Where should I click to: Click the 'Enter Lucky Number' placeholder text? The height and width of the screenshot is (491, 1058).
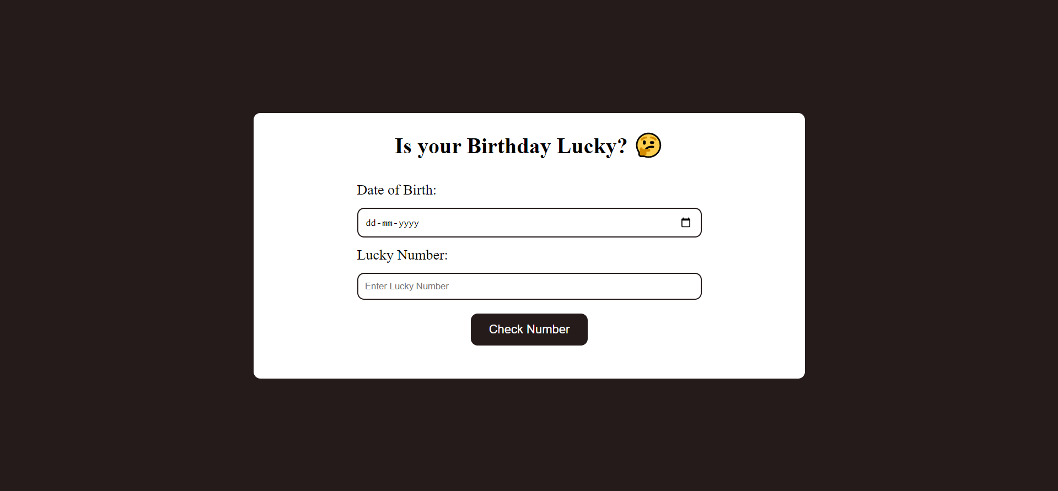(x=407, y=287)
